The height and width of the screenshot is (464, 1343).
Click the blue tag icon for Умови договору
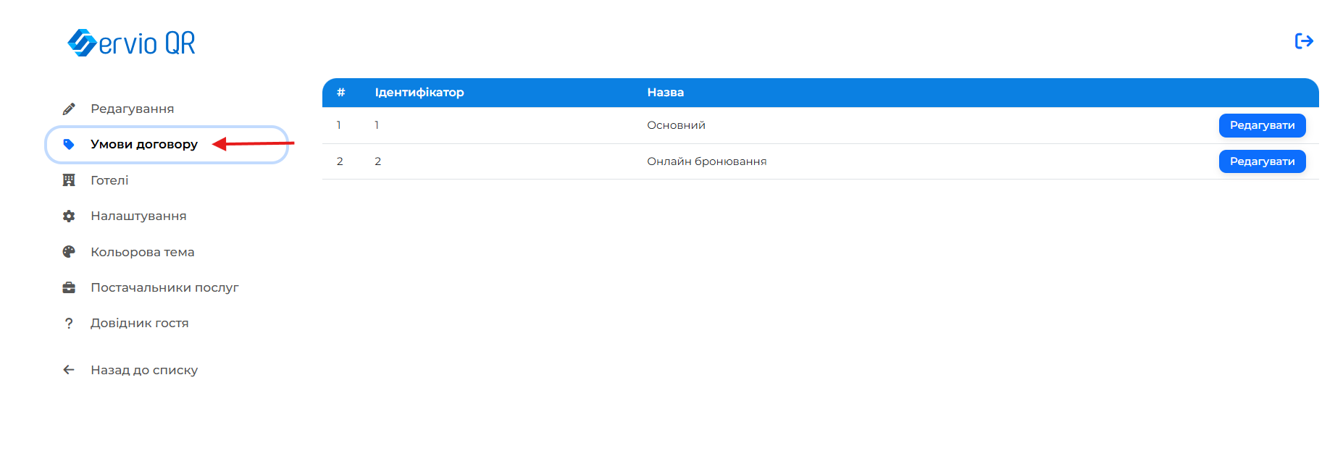(69, 144)
